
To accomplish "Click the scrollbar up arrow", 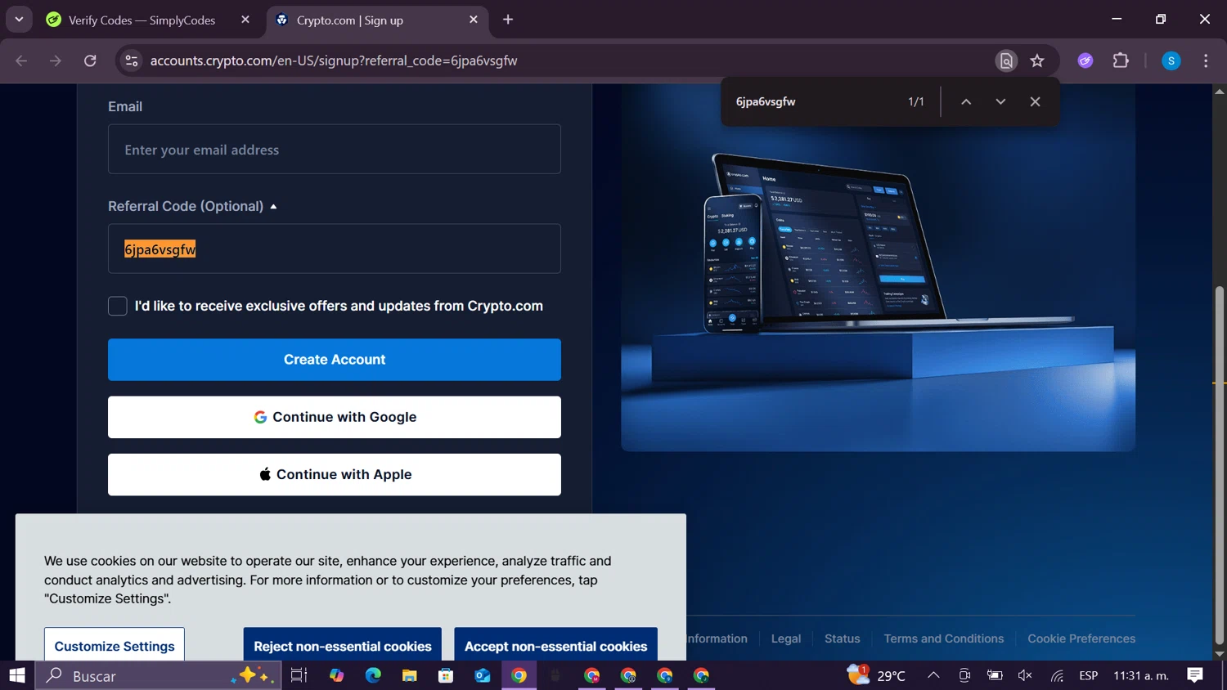I will pyautogui.click(x=1220, y=91).
